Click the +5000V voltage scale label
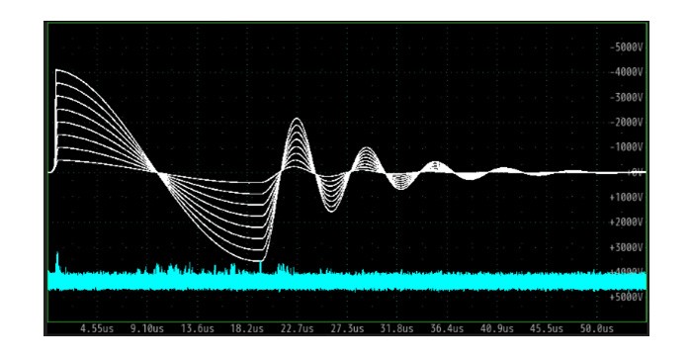Screen dimensions: 692x361 pos(626,298)
